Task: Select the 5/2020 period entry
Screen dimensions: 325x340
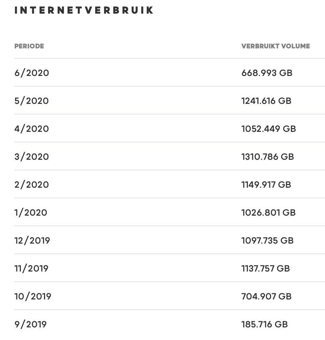Action: pos(32,101)
